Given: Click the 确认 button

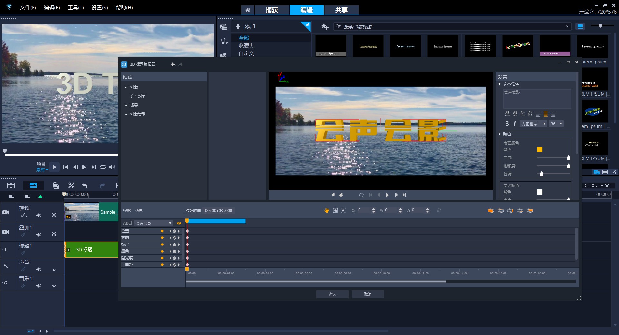Looking at the screenshot, I should tap(332, 294).
